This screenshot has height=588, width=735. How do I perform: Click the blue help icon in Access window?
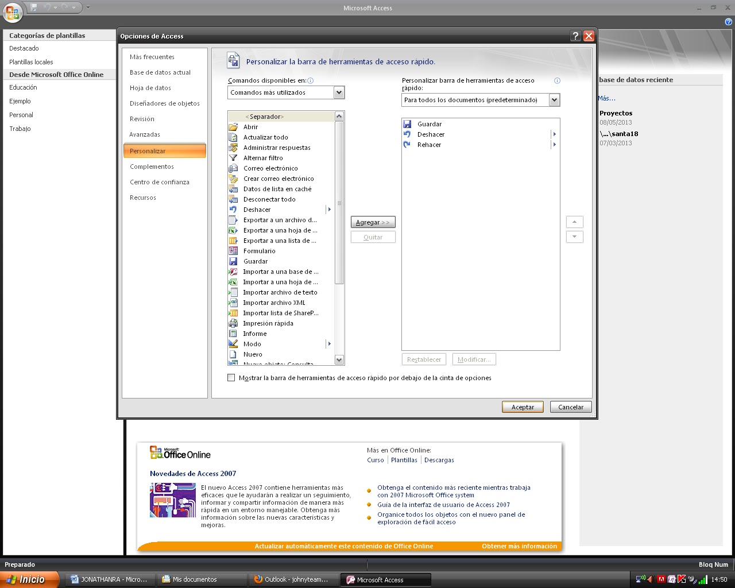[x=729, y=22]
